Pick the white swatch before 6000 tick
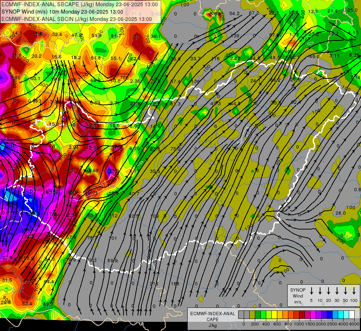This screenshot has width=361, height=331. click(352, 315)
